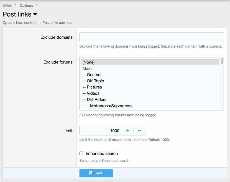Click the plus icon to increase limit

(x=127, y=131)
